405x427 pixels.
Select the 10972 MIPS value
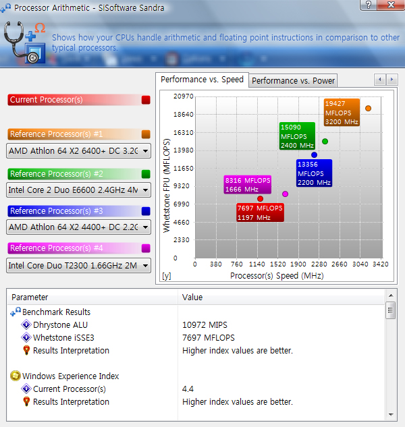205,325
